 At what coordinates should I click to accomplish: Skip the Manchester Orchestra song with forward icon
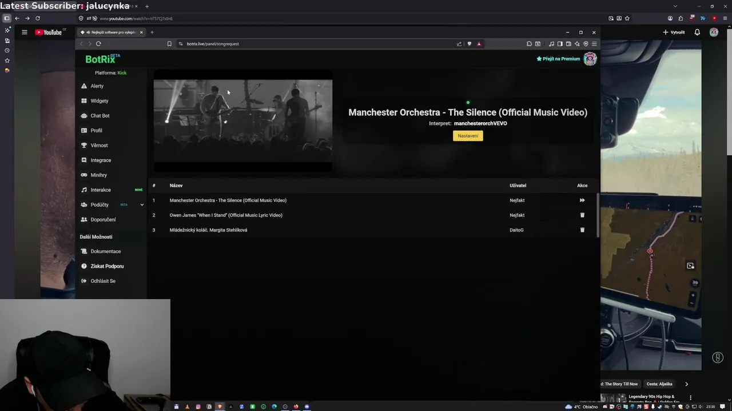point(582,200)
